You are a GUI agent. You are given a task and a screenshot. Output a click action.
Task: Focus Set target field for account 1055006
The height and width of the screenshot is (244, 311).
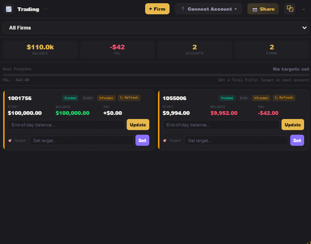point(236,141)
